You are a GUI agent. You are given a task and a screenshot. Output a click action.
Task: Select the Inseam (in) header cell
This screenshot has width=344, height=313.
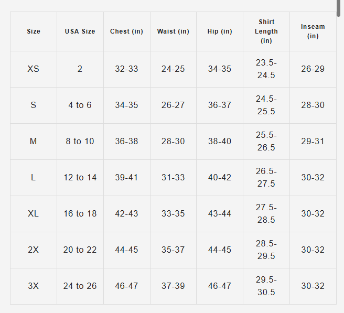point(313,31)
